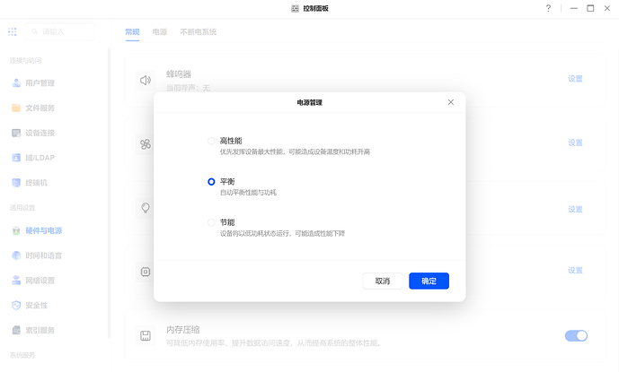The image size is (619, 372).
Task: Click the 域/LDAP sidebar icon
Action: pyautogui.click(x=16, y=158)
